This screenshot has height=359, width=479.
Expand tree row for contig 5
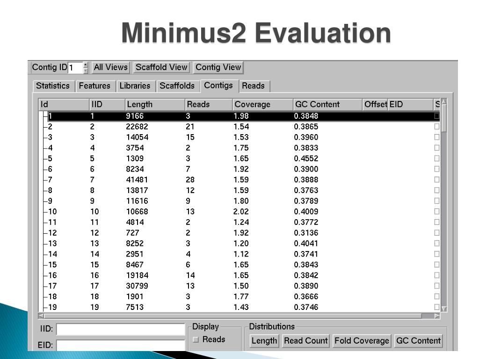tap(45, 158)
